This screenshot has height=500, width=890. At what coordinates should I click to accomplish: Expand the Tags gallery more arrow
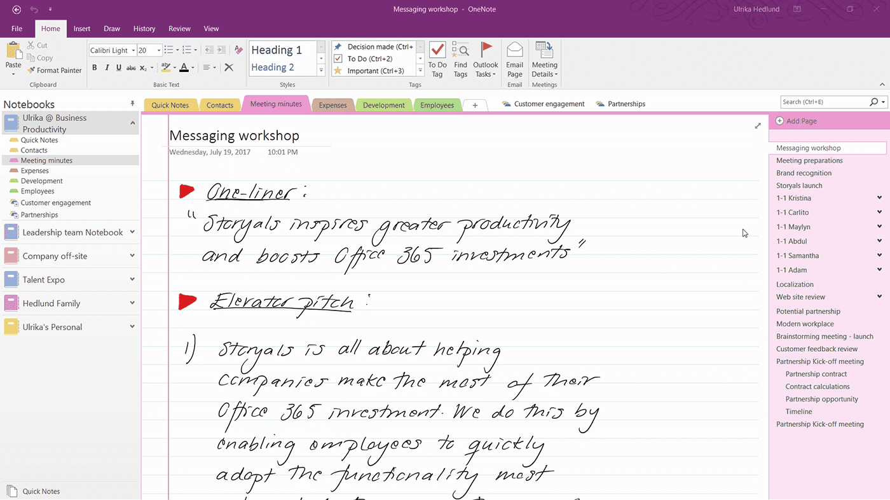(x=420, y=71)
